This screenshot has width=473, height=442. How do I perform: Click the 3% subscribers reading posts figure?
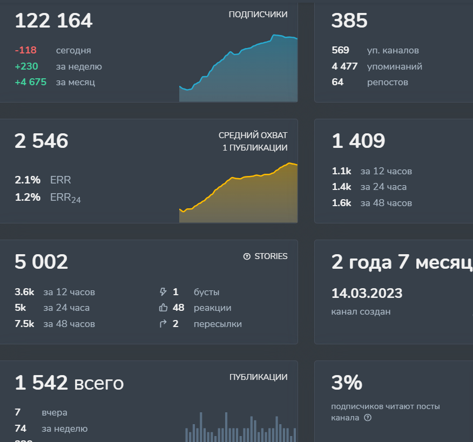pyautogui.click(x=347, y=382)
